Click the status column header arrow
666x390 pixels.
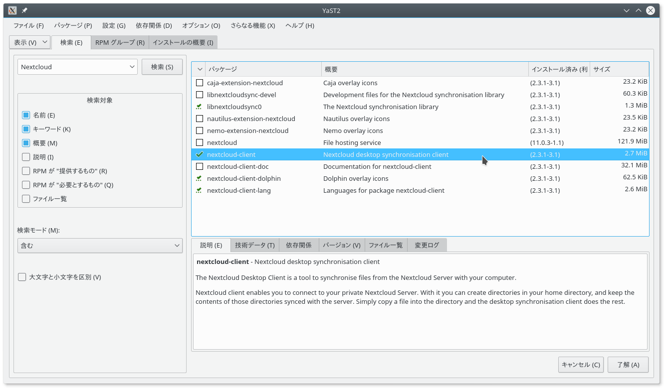(200, 69)
